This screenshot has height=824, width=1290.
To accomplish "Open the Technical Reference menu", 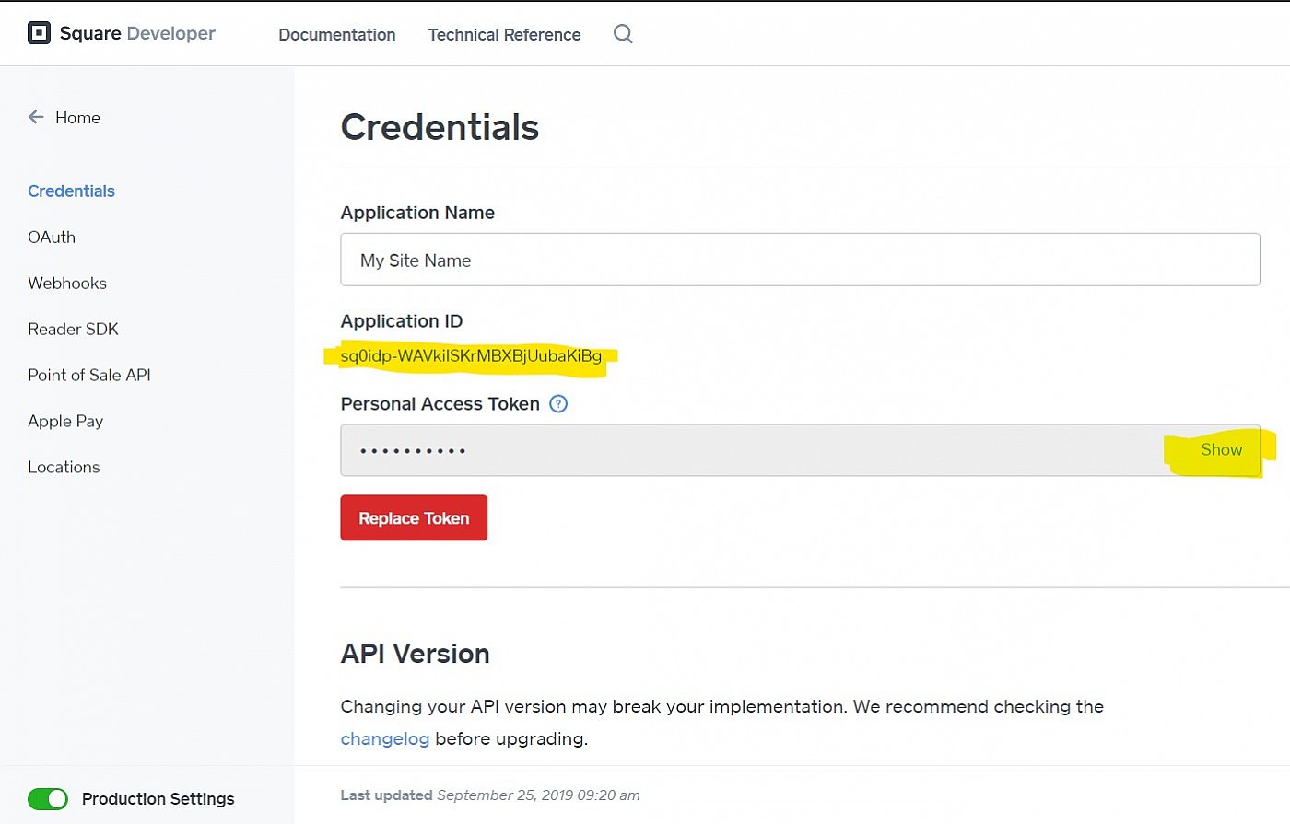I will click(504, 34).
